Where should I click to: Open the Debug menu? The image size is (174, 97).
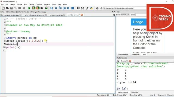(31, 5)
